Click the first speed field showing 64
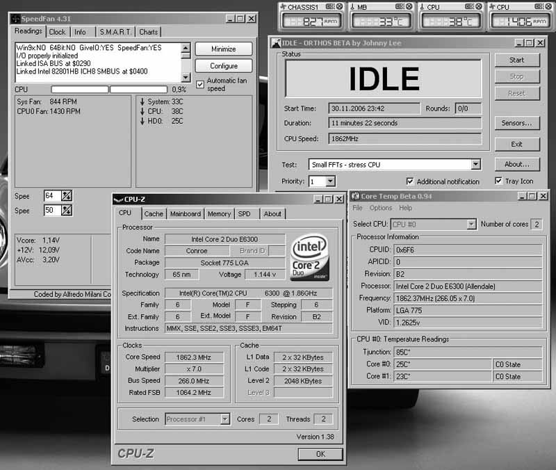 click(x=53, y=195)
